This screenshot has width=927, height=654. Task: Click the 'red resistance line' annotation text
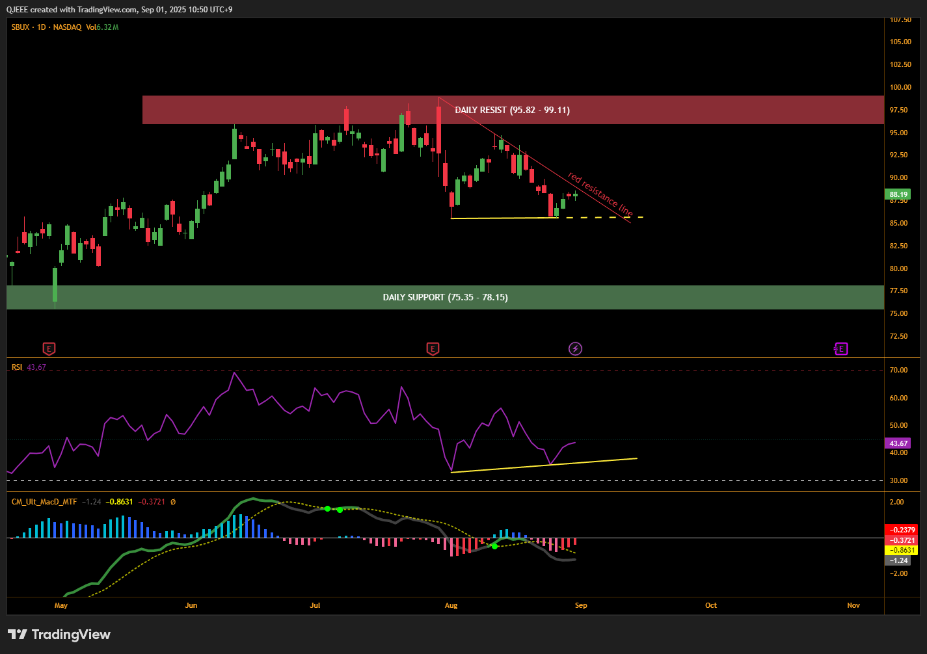point(600,194)
